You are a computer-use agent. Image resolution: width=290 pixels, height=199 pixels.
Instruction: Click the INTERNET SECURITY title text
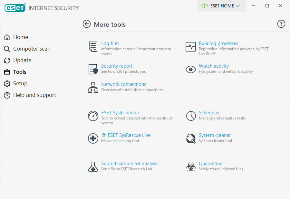[x=53, y=8]
